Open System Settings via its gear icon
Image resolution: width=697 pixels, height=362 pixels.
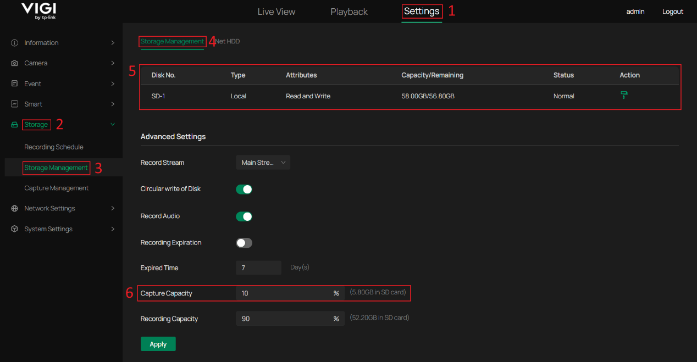point(14,229)
